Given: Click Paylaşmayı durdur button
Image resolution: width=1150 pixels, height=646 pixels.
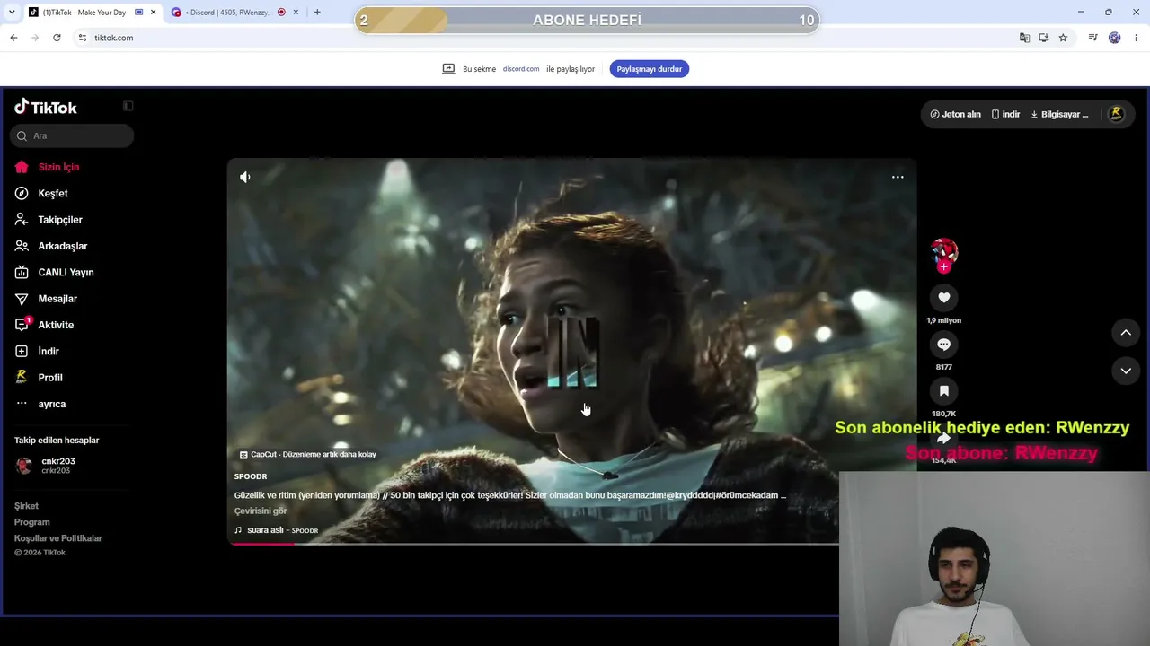Looking at the screenshot, I should click(x=650, y=69).
